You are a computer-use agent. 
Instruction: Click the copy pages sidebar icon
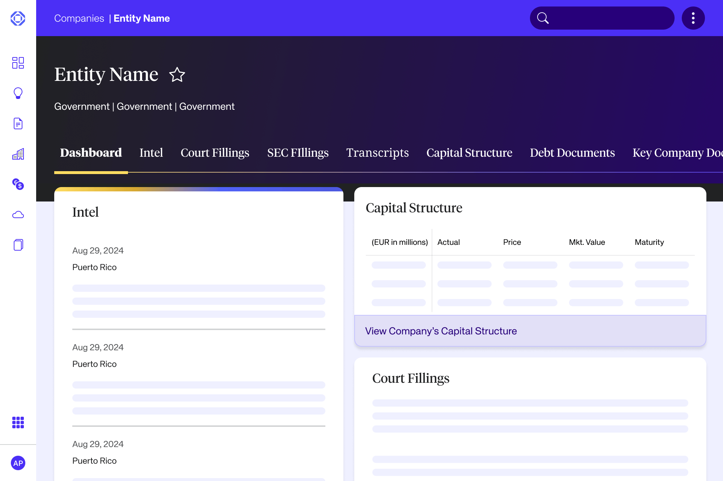coord(18,245)
